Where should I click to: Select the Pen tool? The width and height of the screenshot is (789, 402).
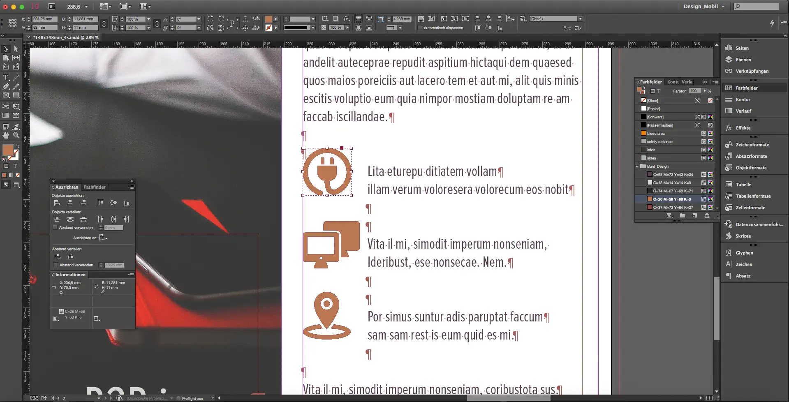(6, 87)
